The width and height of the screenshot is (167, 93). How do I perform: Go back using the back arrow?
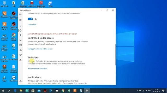pyautogui.click(x=20, y=14)
